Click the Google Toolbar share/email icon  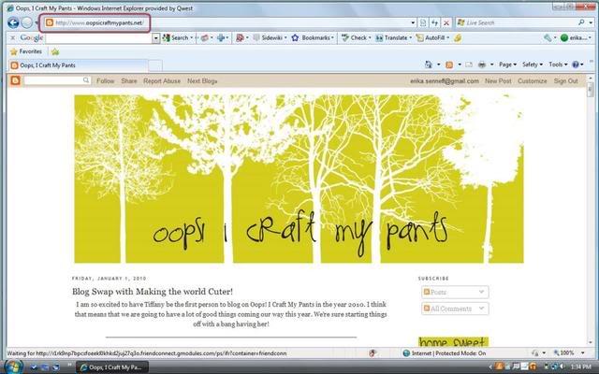[204, 37]
